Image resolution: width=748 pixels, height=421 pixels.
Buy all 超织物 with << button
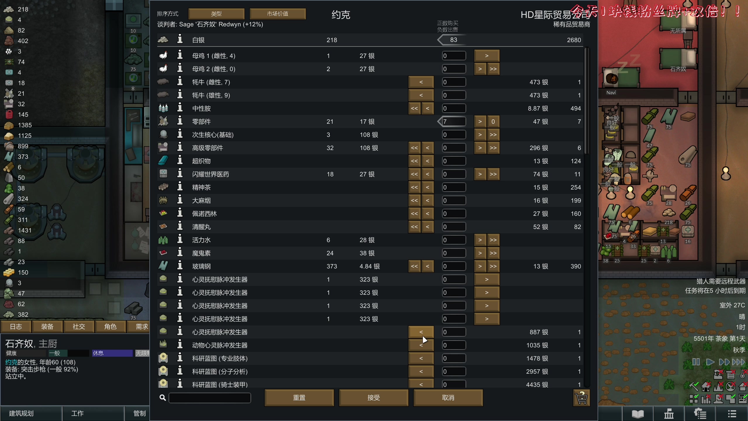(x=414, y=161)
